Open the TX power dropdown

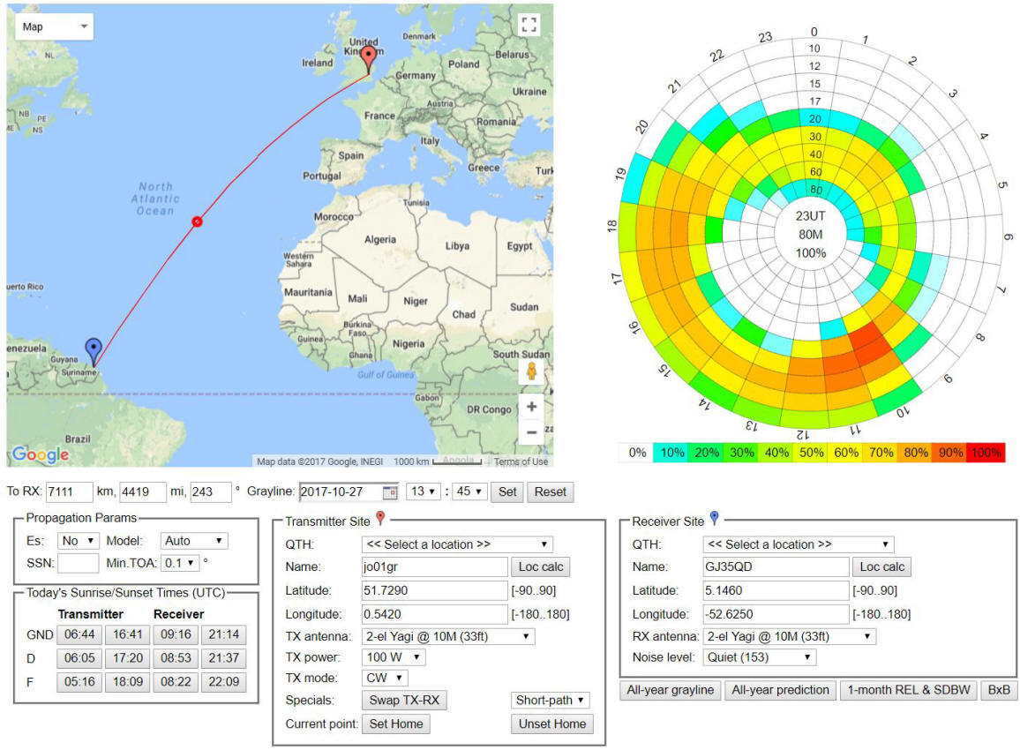pyautogui.click(x=394, y=657)
